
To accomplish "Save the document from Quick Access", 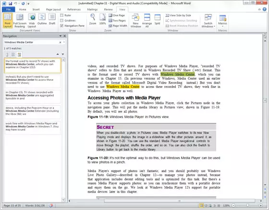I will point(10,3).
